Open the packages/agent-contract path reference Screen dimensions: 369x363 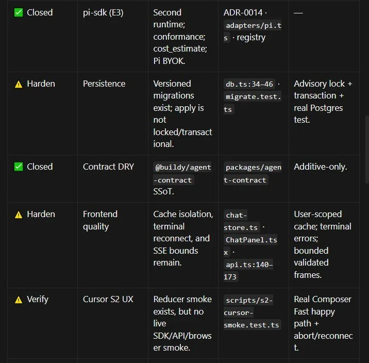[253, 173]
